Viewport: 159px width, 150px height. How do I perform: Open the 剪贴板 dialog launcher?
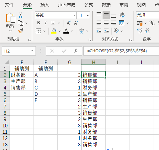29,40
